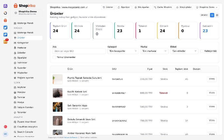Click SKU text SH-SAKSUK
Image resolution: width=224 pixels, height=140 pixels.
click(x=117, y=79)
